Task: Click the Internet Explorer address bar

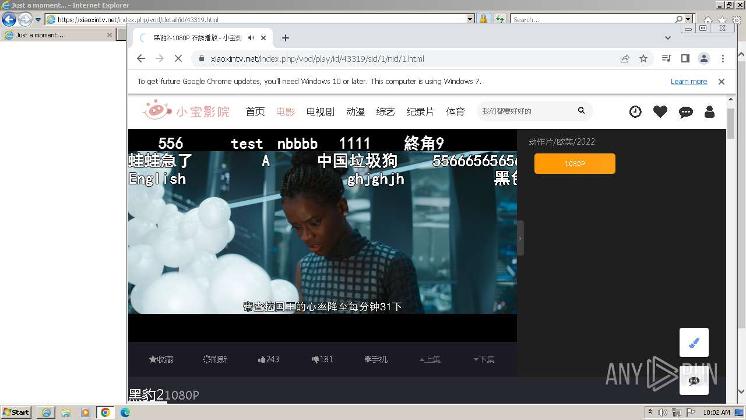Action: click(256, 20)
